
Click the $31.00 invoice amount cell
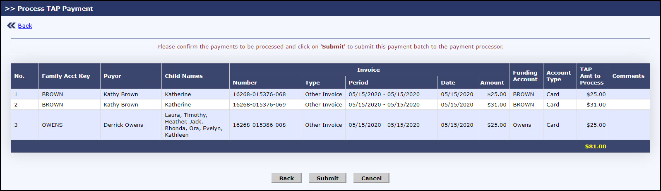tap(497, 105)
